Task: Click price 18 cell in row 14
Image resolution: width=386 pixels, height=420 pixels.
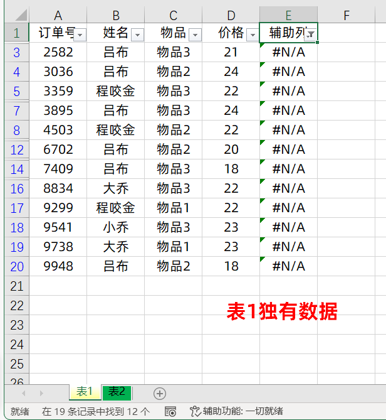Action: pos(231,169)
